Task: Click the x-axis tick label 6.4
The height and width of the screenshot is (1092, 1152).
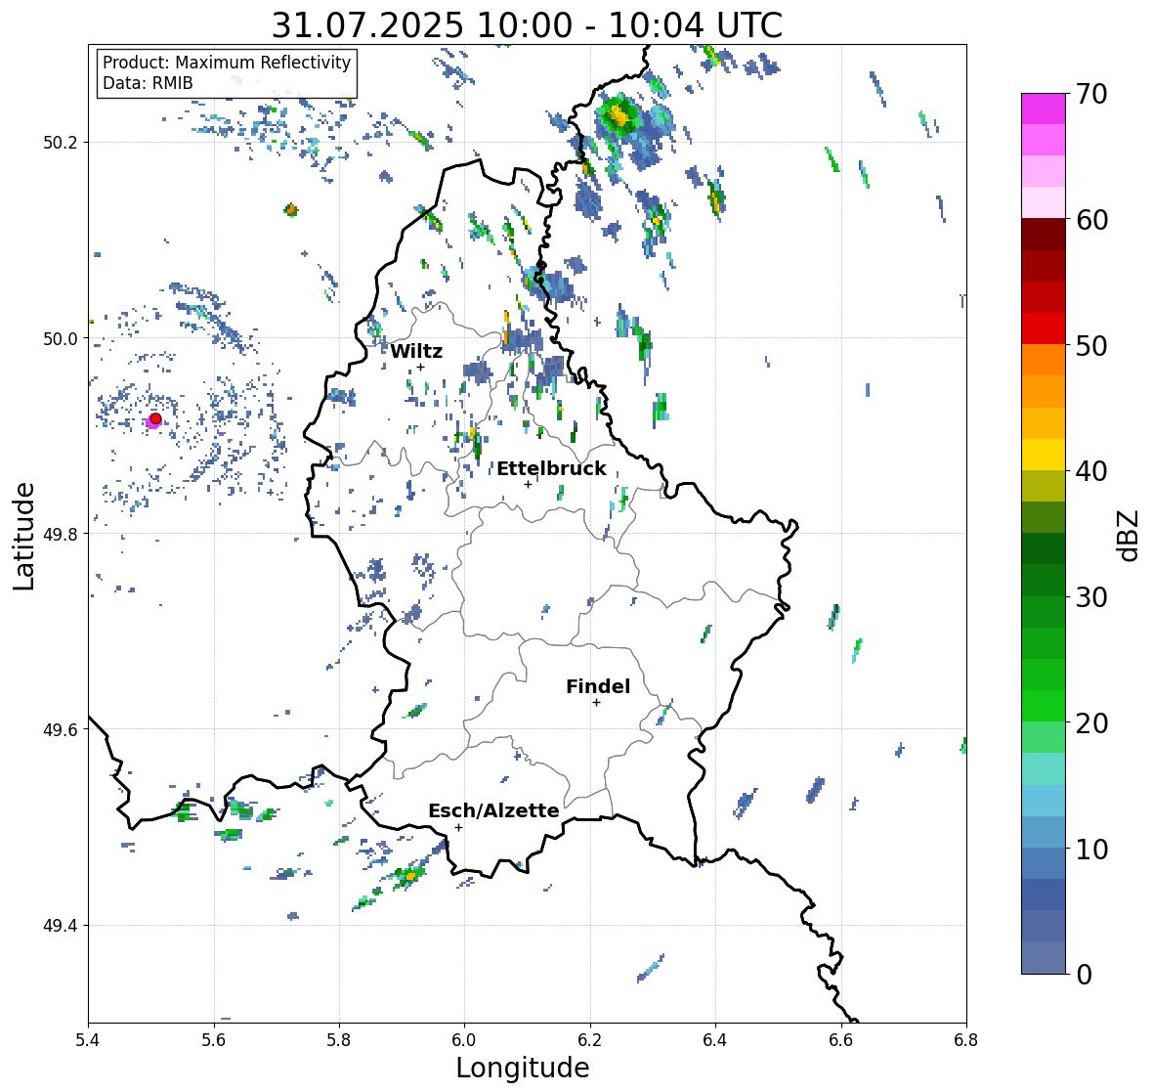Action: [x=715, y=1039]
